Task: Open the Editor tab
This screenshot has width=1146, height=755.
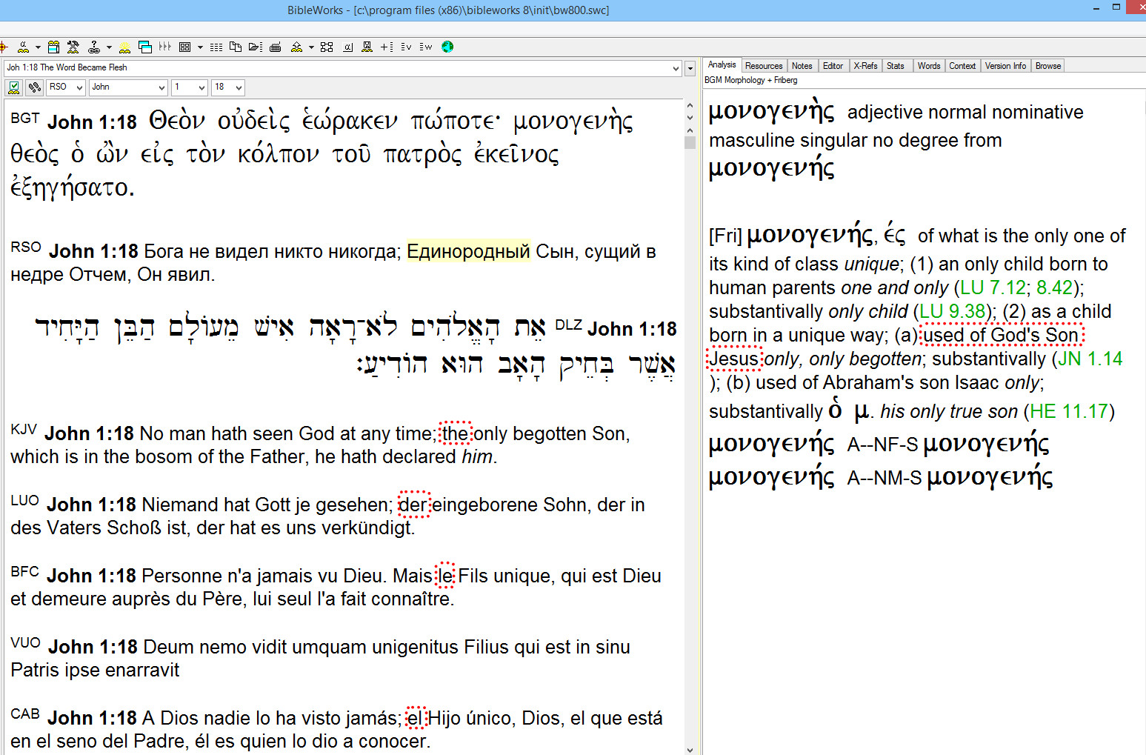Action: coord(833,66)
